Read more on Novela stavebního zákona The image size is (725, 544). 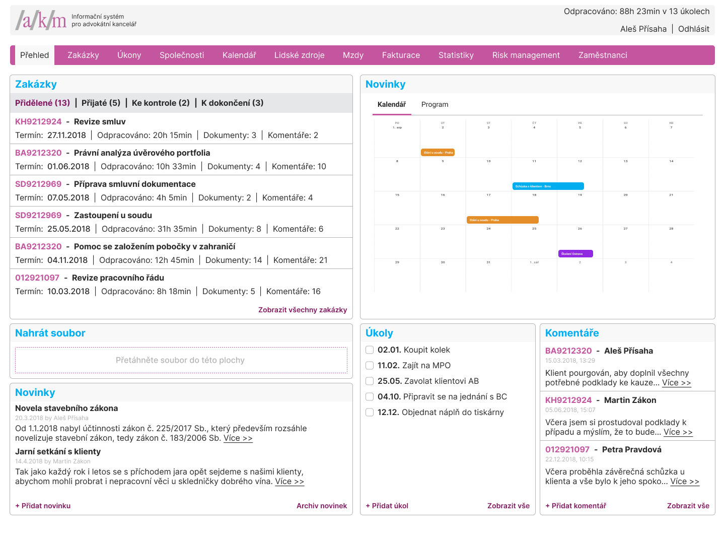(238, 438)
